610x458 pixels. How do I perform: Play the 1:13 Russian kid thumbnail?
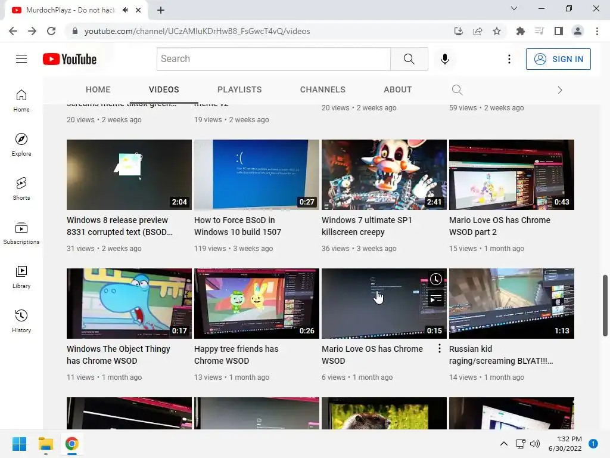coord(512,304)
